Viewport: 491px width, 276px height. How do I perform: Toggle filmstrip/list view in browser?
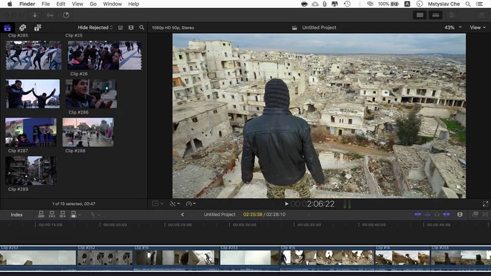click(120, 28)
